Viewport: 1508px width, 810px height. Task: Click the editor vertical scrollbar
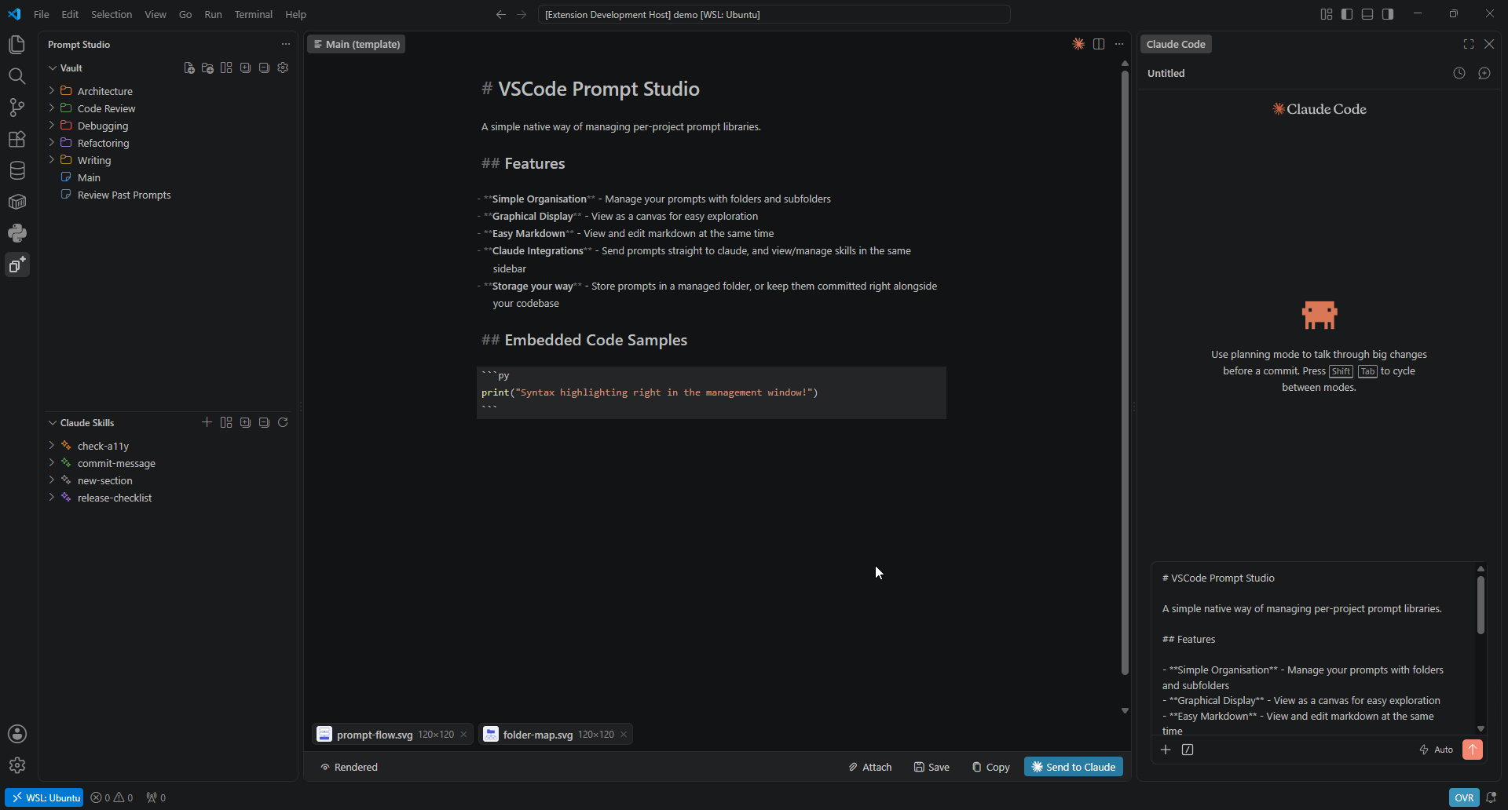click(x=1125, y=373)
